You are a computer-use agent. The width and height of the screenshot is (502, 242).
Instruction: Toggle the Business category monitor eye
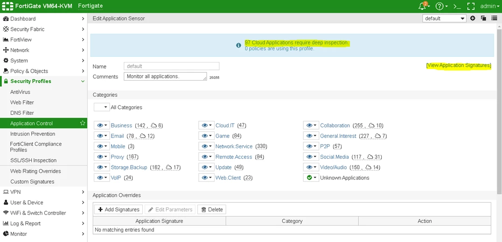[x=102, y=125]
